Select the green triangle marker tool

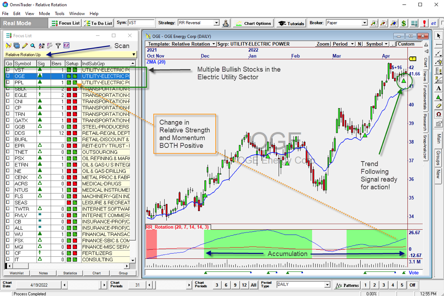438,97
